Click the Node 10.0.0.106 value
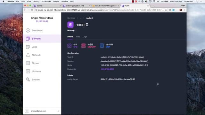The width and height of the screenshot is (205, 115). tap(124, 65)
